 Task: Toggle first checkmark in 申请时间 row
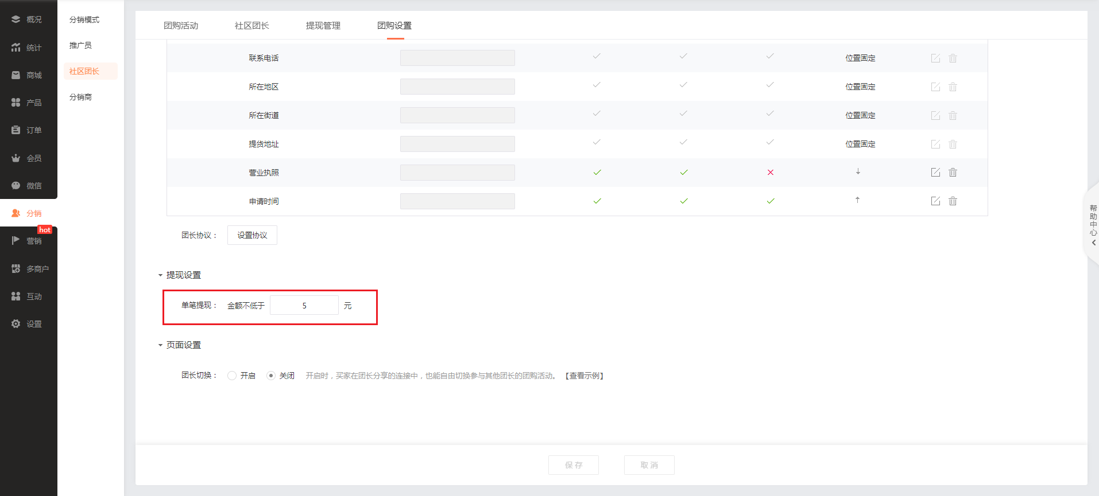coord(597,201)
